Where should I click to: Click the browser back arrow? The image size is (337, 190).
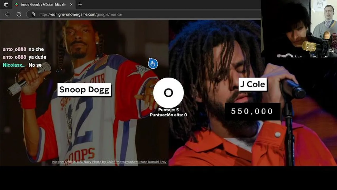pyautogui.click(x=7, y=14)
